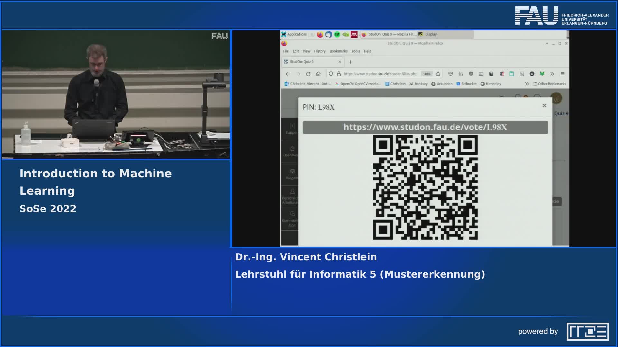
Task: Open the History menu
Action: [x=320, y=51]
